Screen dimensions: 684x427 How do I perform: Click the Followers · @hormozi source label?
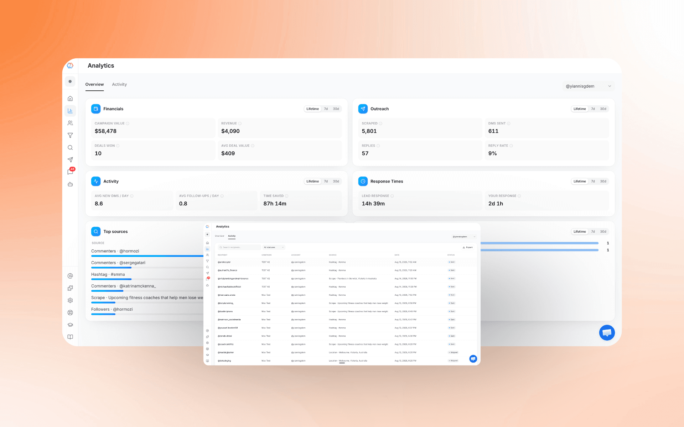tap(112, 309)
